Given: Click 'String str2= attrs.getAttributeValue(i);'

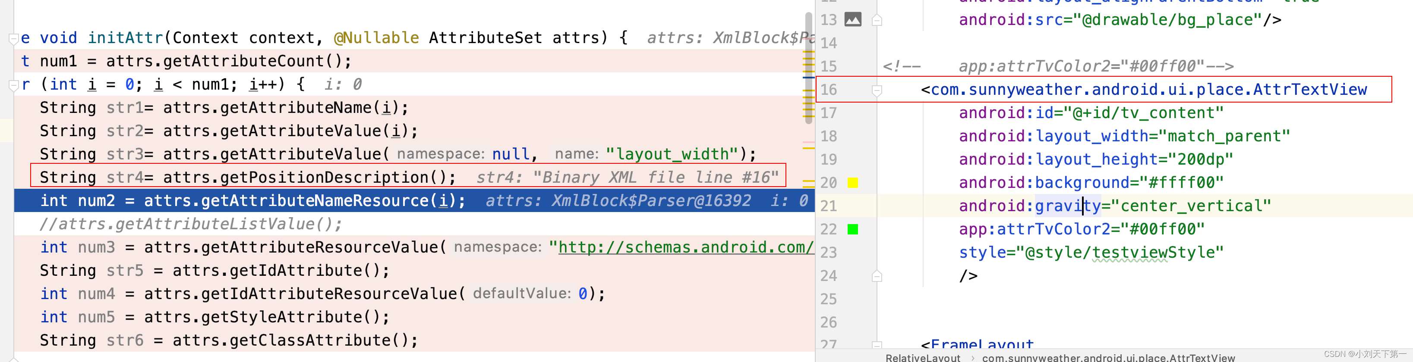Looking at the screenshot, I should (229, 131).
